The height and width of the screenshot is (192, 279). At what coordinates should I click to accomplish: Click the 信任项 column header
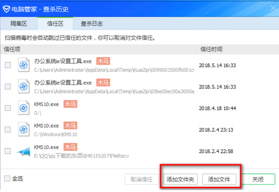click(x=12, y=49)
